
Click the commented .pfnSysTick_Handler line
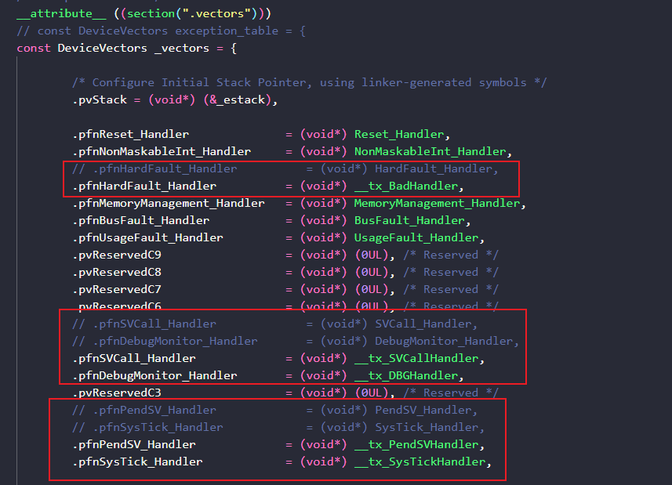278,427
